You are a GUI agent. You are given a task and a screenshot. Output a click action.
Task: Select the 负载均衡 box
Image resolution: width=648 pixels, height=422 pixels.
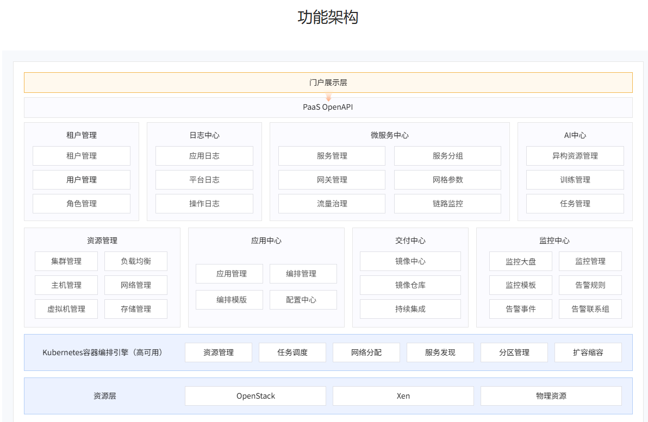pyautogui.click(x=136, y=261)
